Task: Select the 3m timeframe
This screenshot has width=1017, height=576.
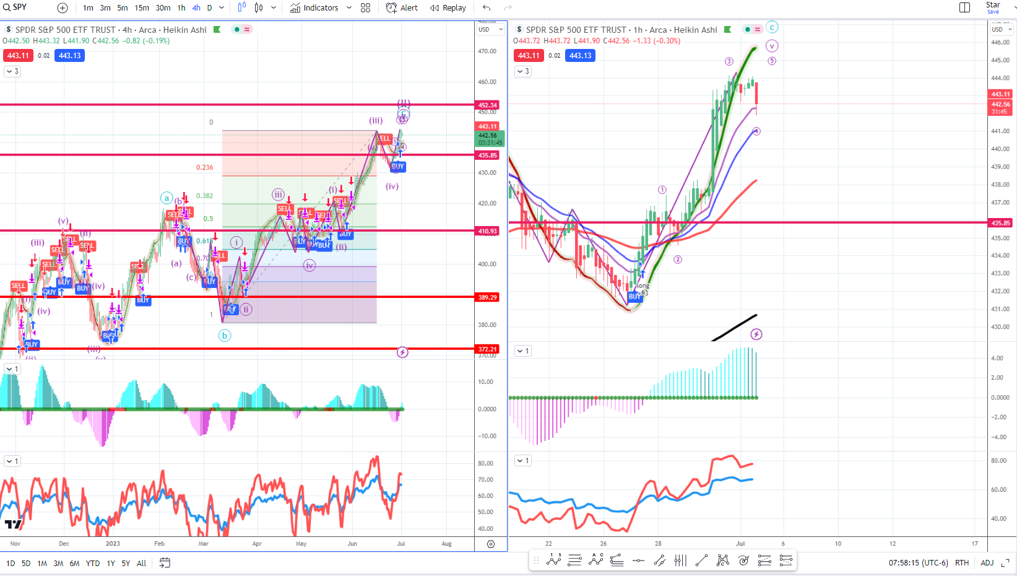Action: pyautogui.click(x=105, y=8)
